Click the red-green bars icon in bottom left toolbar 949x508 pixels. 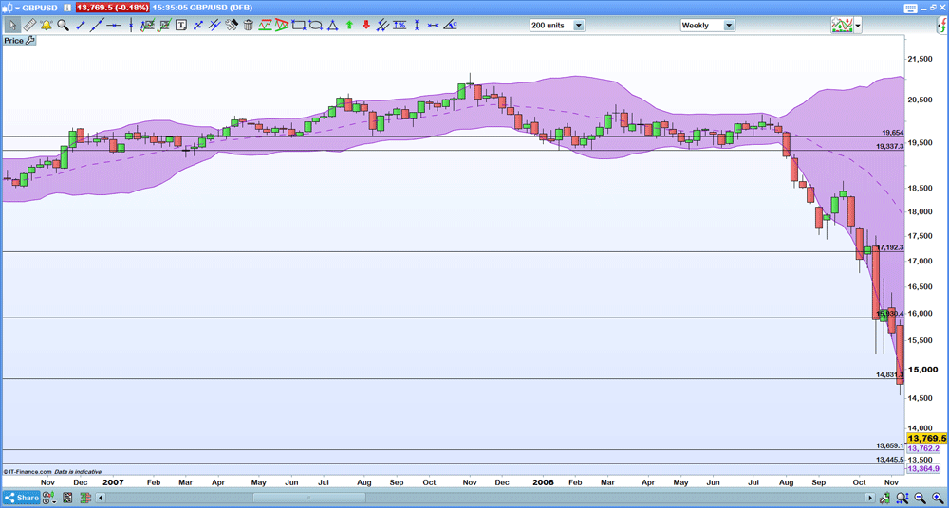pyautogui.click(x=84, y=498)
